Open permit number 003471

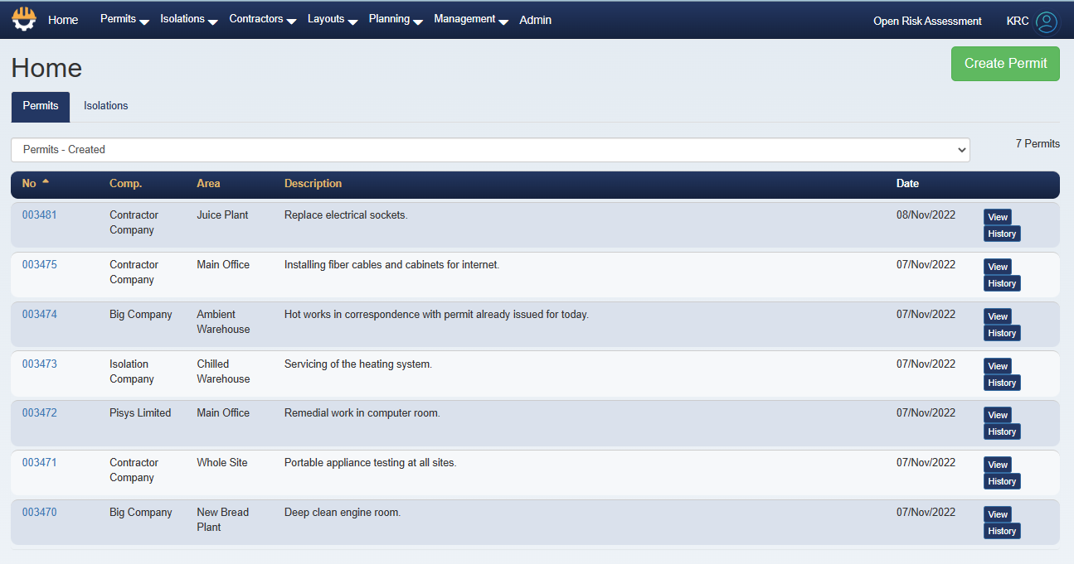(39, 463)
